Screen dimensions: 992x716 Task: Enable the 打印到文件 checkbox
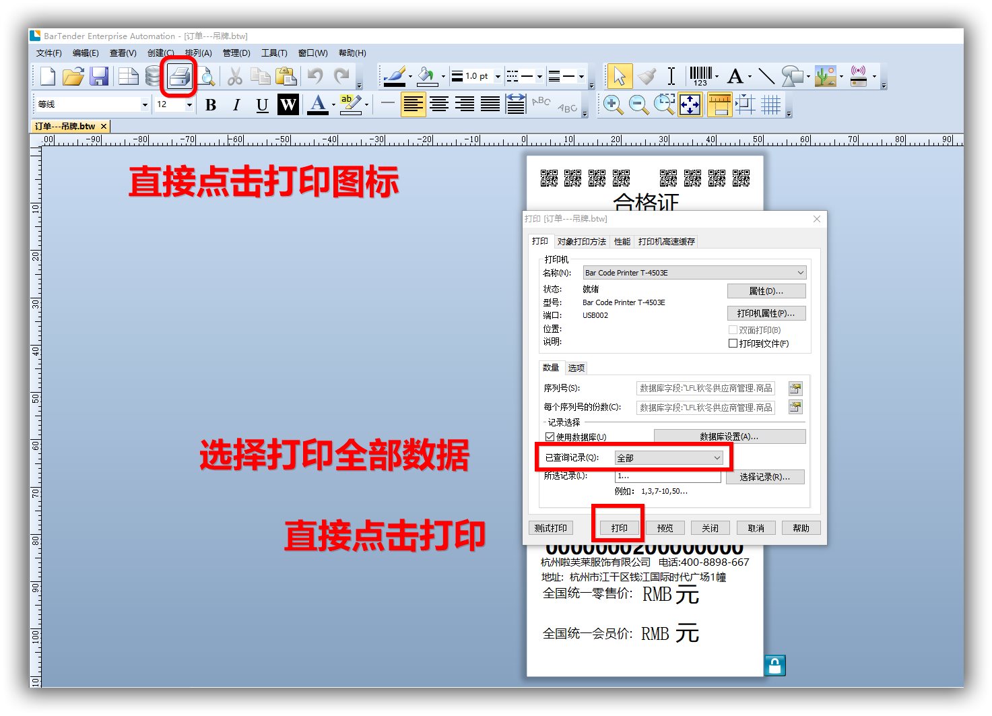click(733, 344)
